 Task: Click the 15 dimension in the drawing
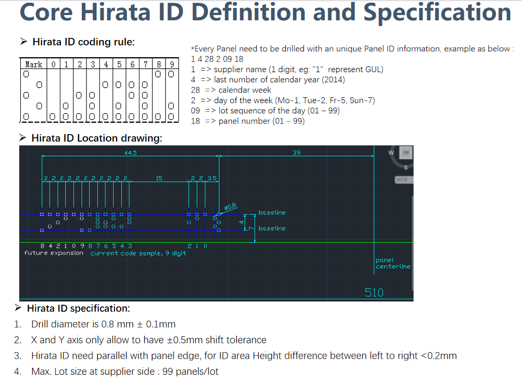(159, 178)
